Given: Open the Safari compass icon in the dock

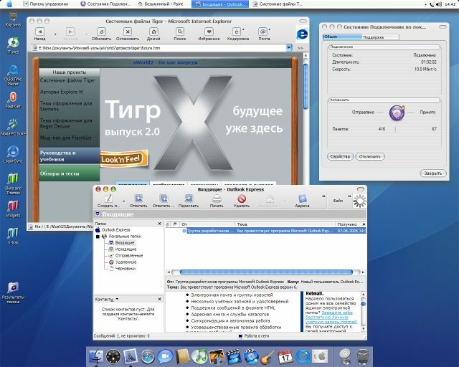Looking at the screenshot, I should pyautogui.click(x=148, y=356).
